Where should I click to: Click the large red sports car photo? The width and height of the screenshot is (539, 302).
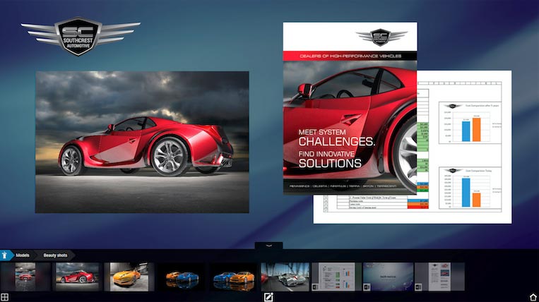click(x=142, y=141)
